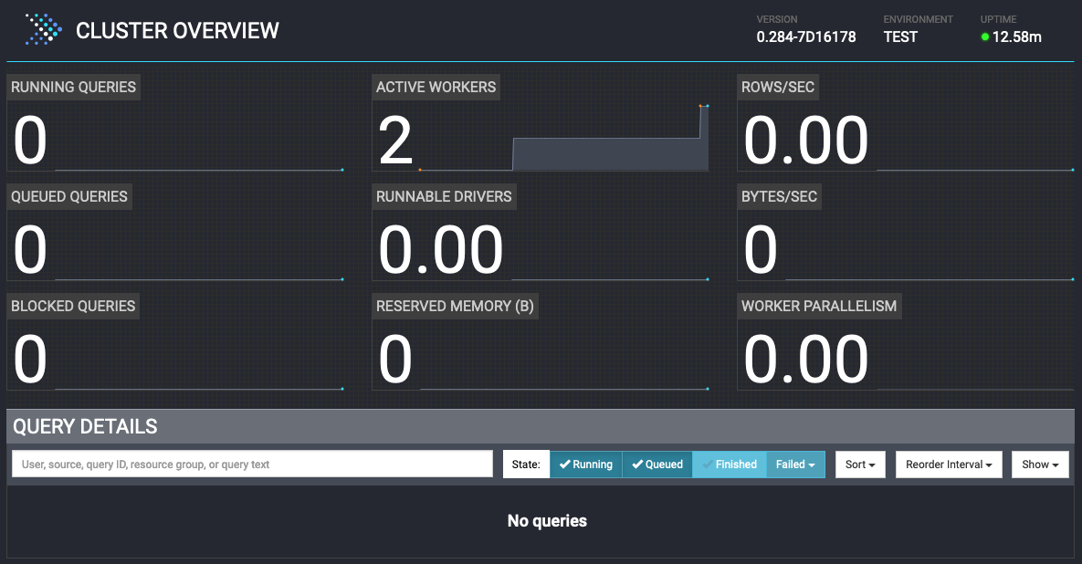Click the TEST environment label

[898, 37]
